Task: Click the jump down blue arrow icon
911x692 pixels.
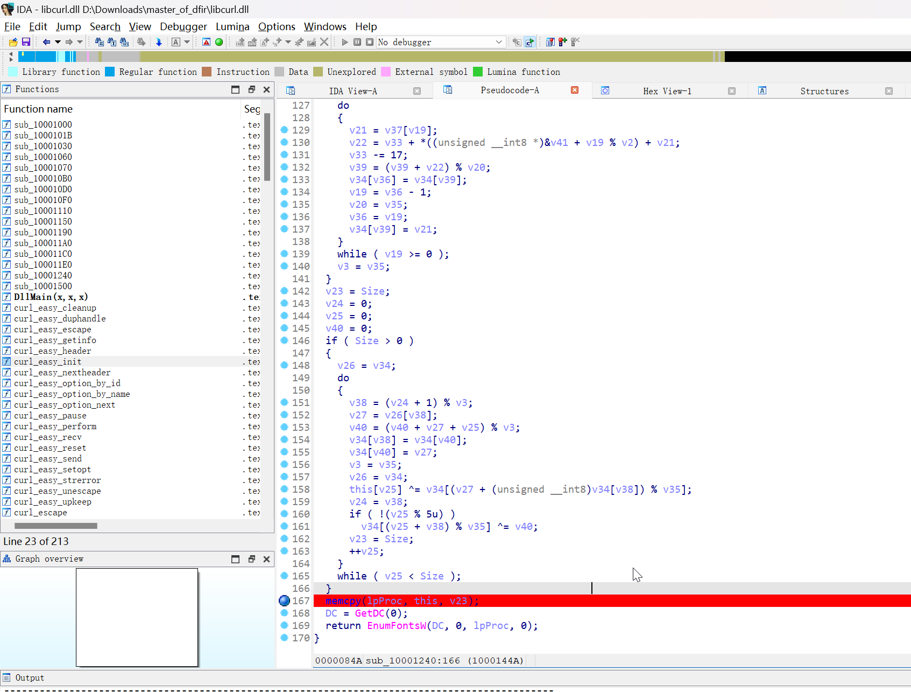Action: coord(159,42)
